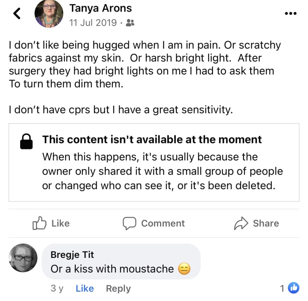Like Bregje Tit's comment

85,289
